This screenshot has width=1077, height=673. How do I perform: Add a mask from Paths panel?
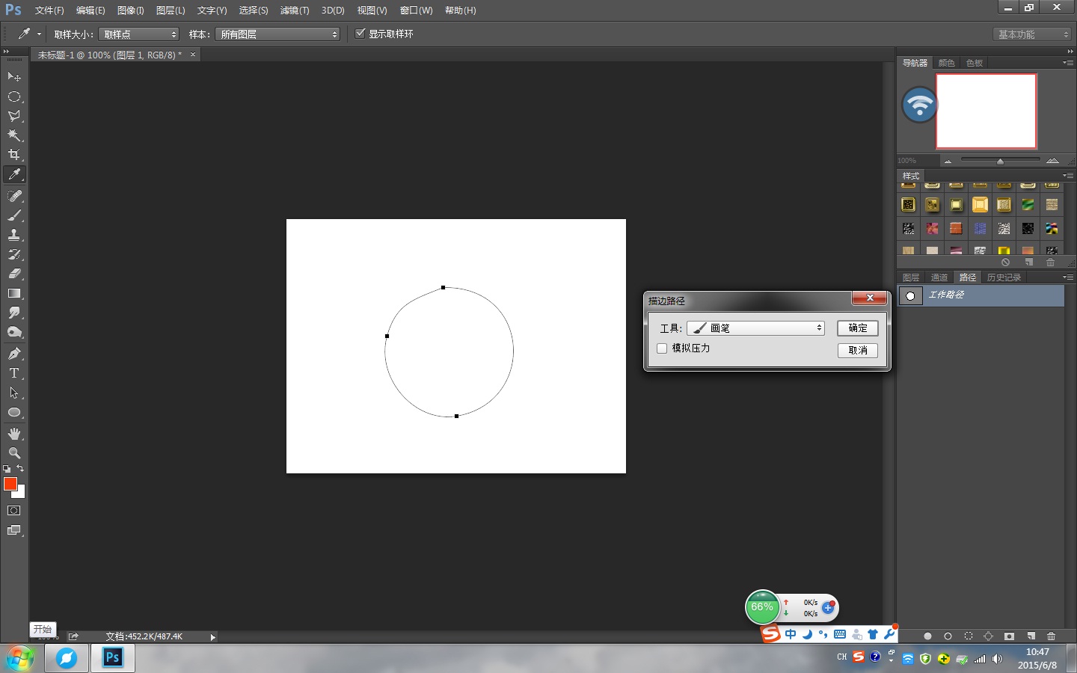pos(1009,636)
